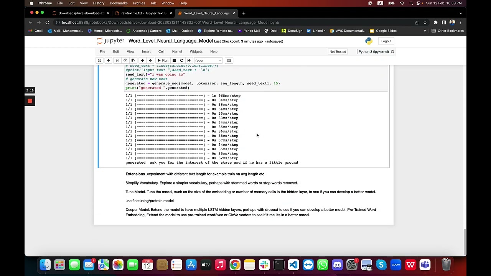This screenshot has height=276, width=491.
Task: Click the seed_text1 code line
Action: 155,74
